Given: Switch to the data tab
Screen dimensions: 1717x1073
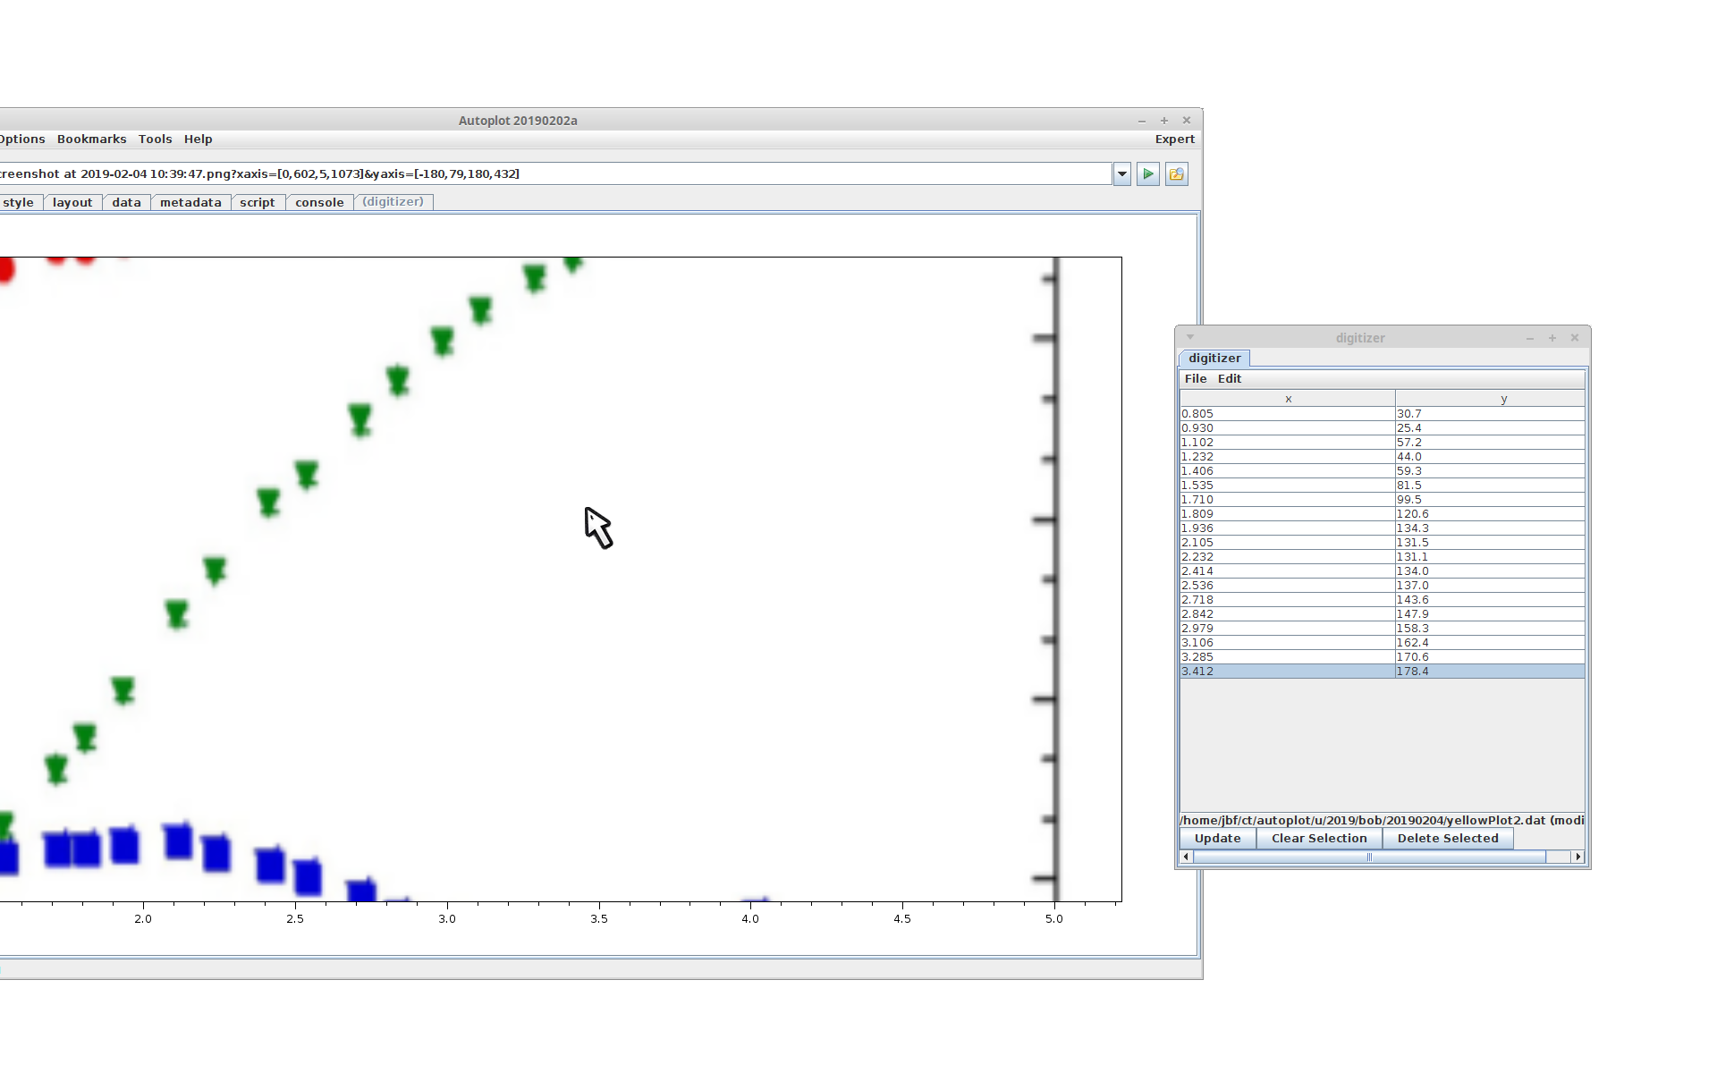Looking at the screenshot, I should [126, 202].
